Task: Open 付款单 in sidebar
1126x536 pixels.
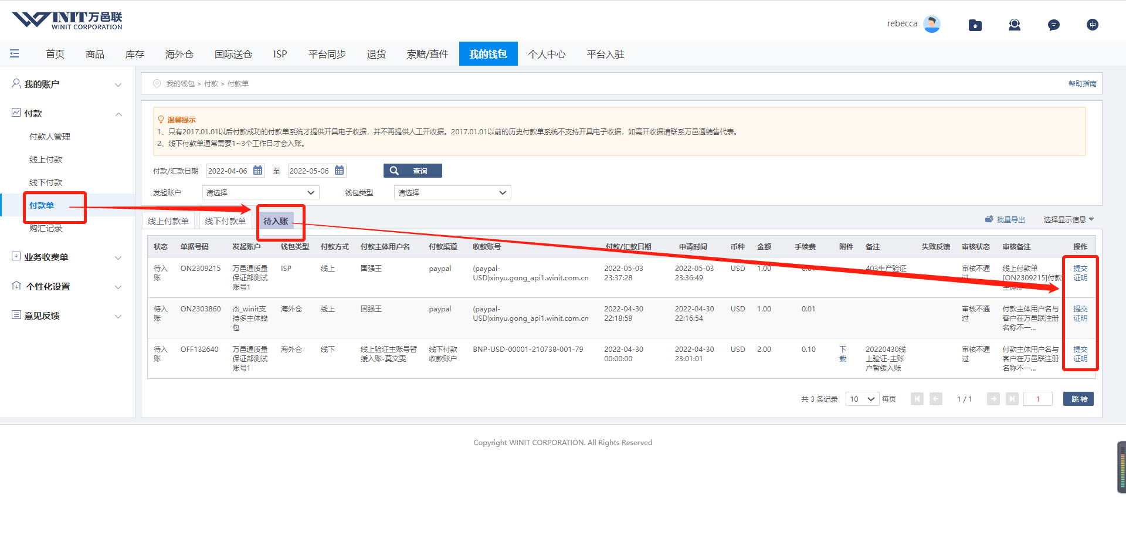Action: pyautogui.click(x=42, y=205)
